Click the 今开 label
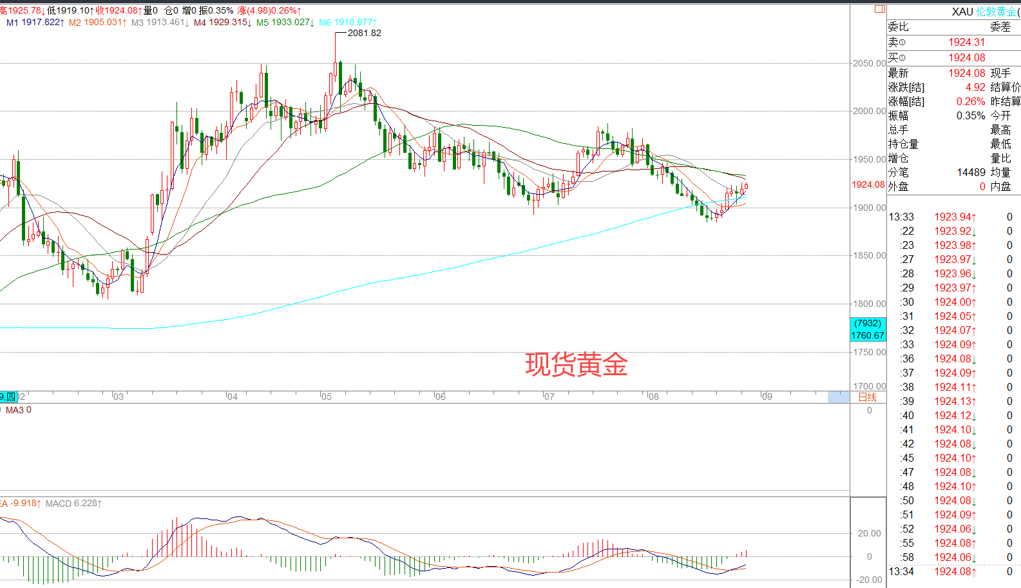This screenshot has height=588, width=1021. [x=1000, y=115]
